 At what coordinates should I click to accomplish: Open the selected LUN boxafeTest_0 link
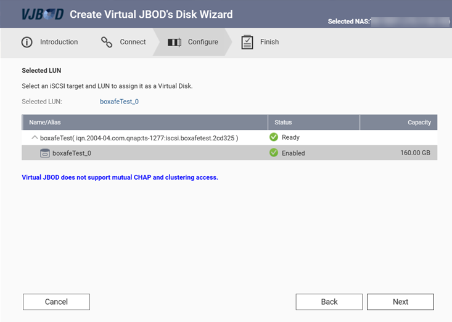click(119, 102)
